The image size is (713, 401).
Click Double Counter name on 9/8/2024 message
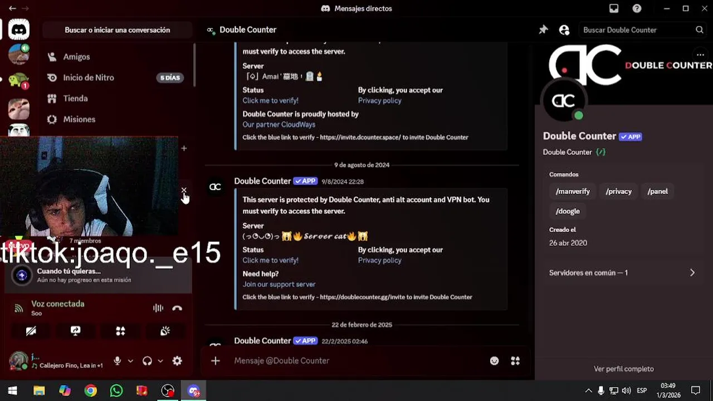coord(262,181)
